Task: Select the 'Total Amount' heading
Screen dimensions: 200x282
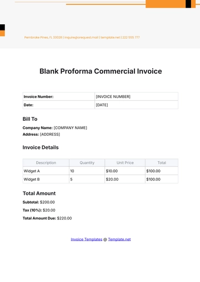Action: (39, 193)
